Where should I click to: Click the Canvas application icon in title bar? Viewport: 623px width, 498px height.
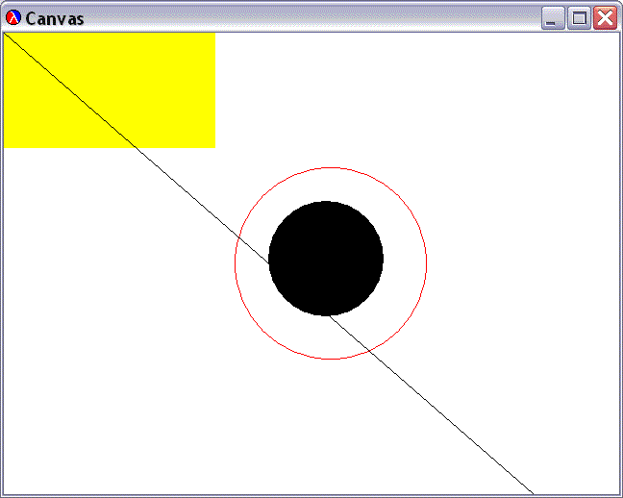13,17
